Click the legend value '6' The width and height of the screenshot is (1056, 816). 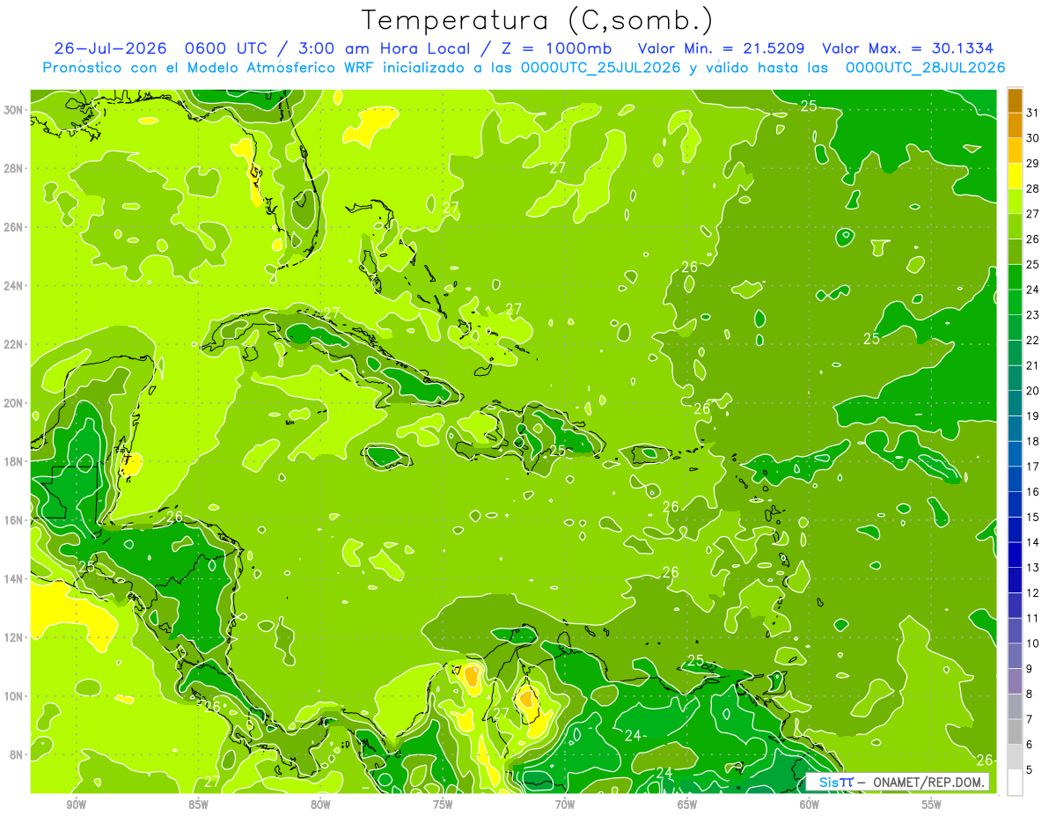point(1029,745)
